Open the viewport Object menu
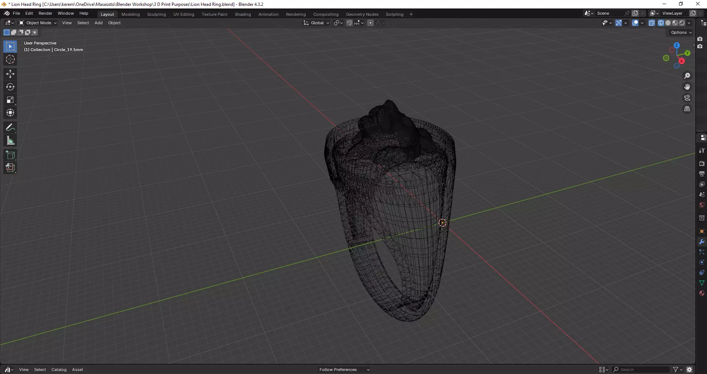 tap(114, 23)
